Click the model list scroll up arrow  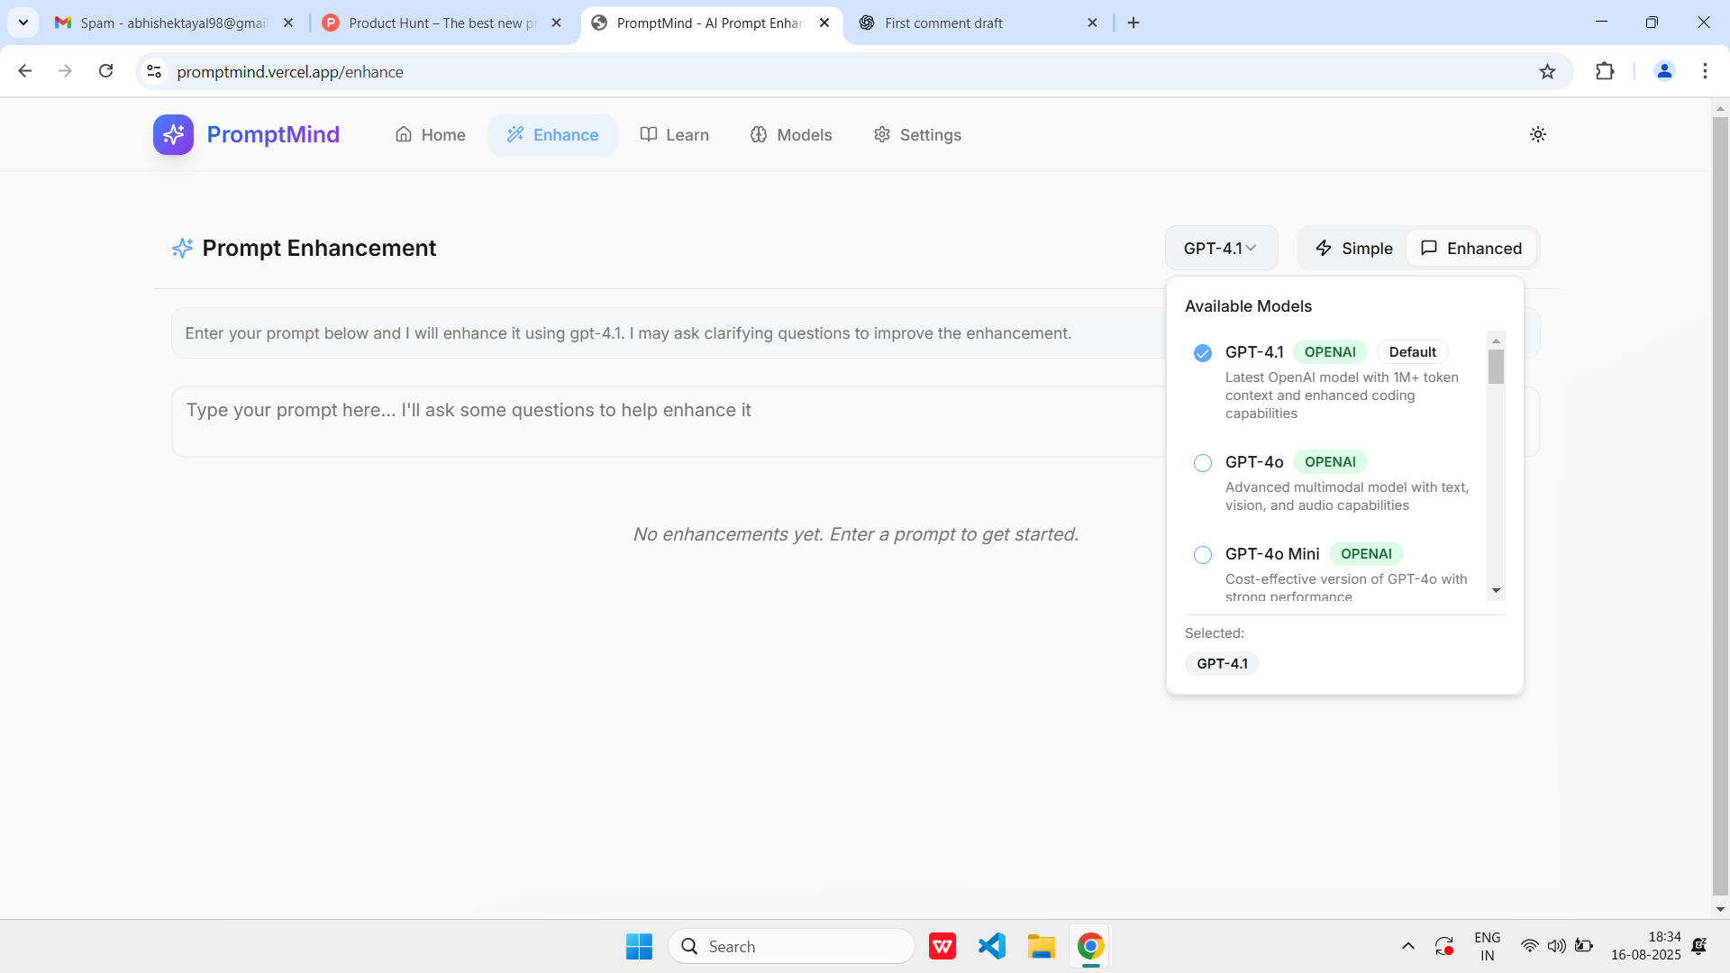point(1496,341)
